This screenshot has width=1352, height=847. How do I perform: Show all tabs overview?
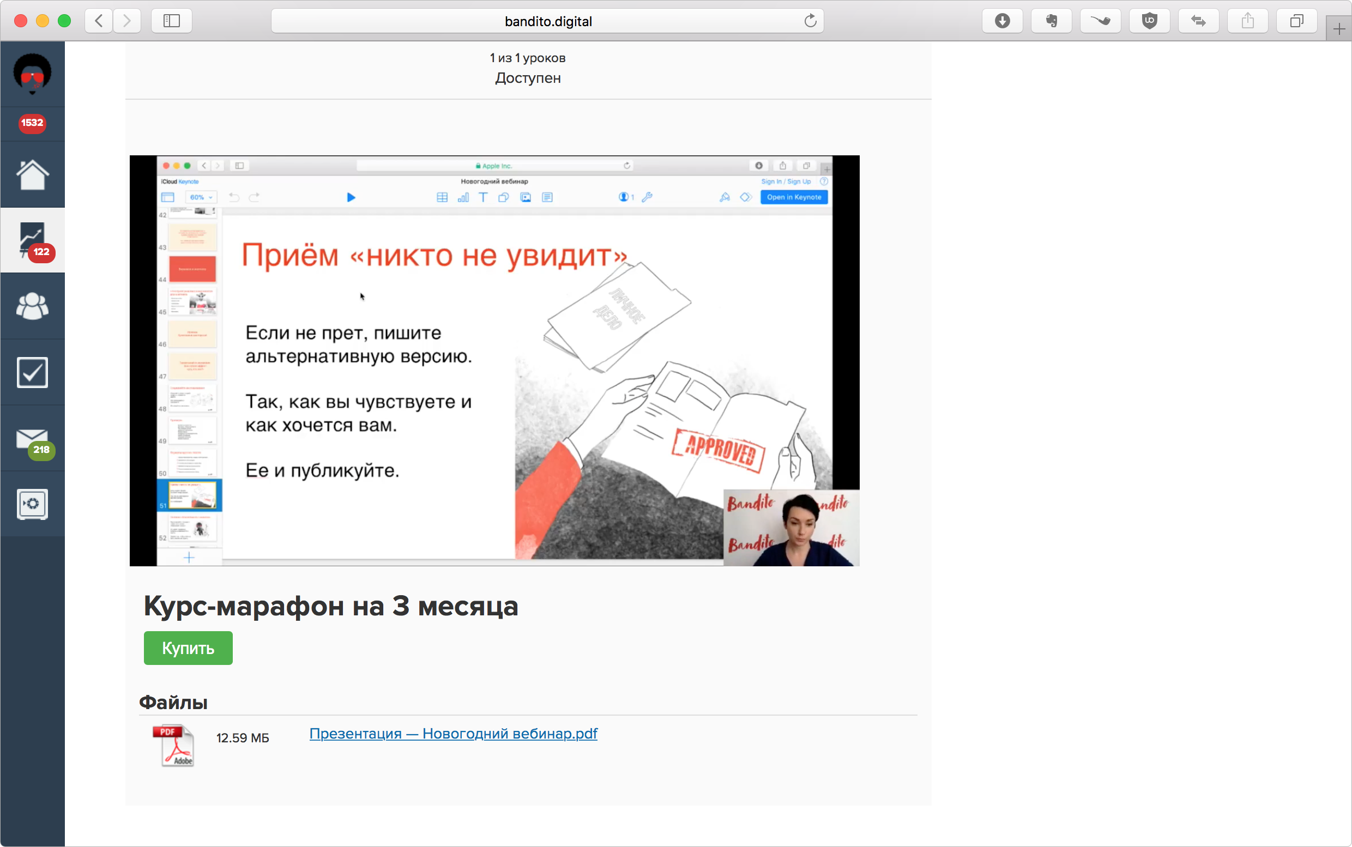pyautogui.click(x=1296, y=21)
